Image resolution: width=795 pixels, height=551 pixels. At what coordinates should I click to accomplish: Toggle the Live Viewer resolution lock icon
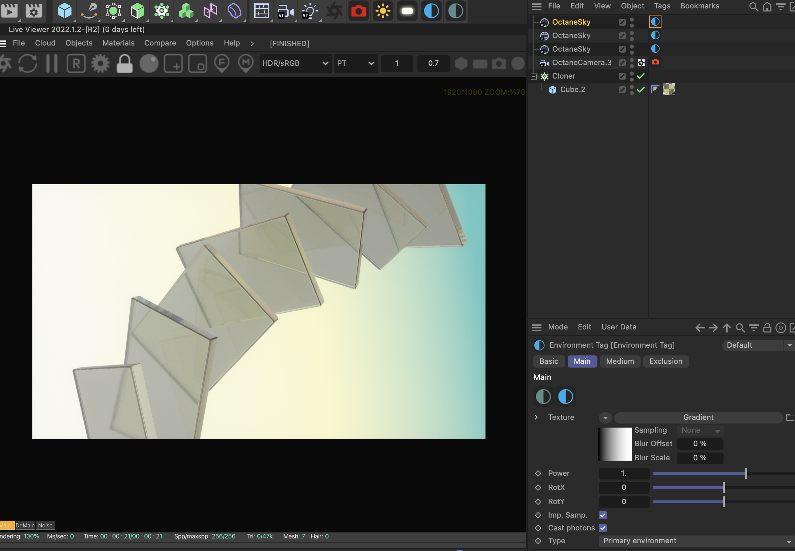coord(125,63)
